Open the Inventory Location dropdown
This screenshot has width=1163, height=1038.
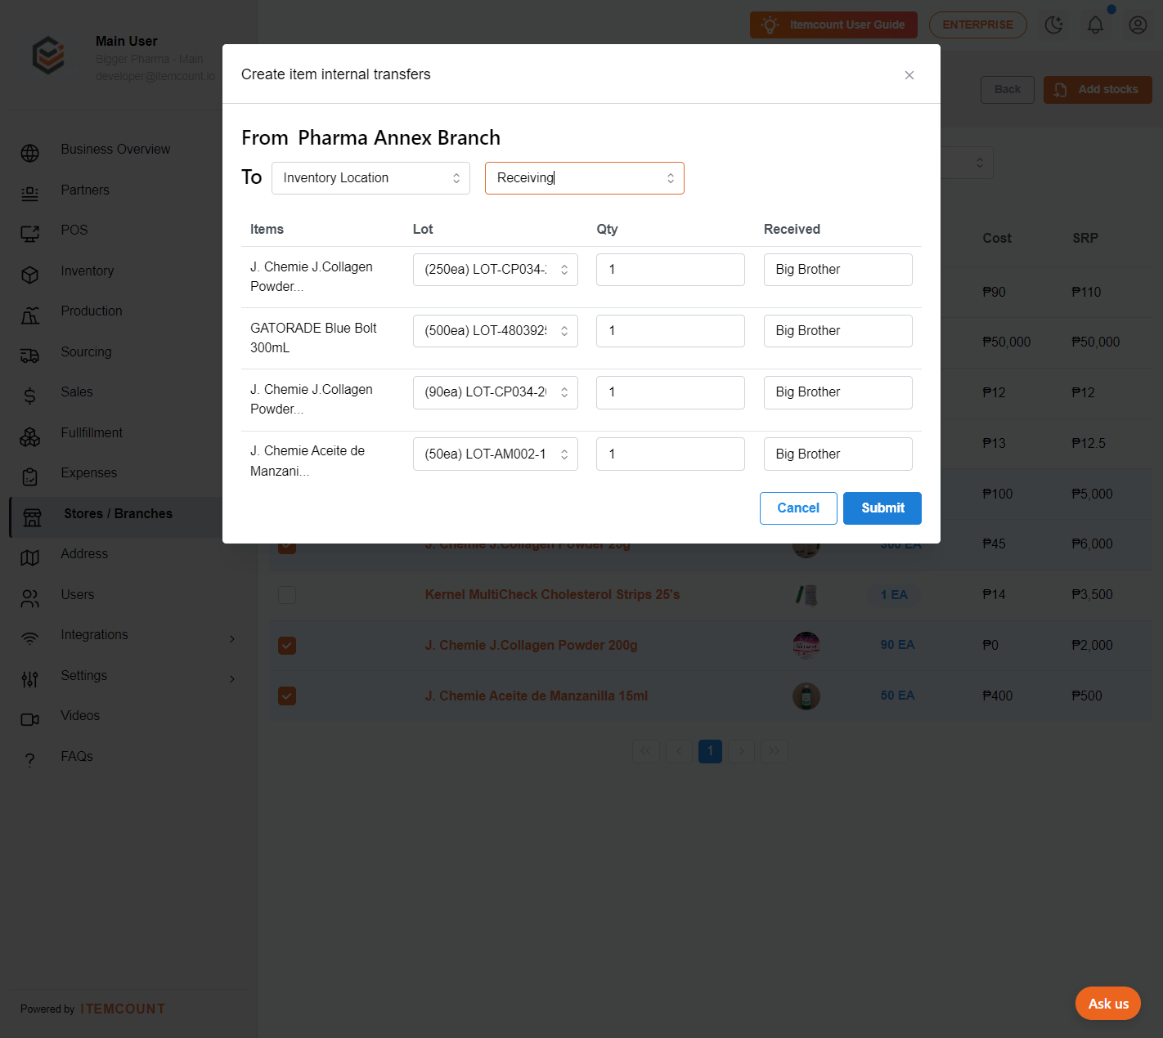tap(370, 178)
